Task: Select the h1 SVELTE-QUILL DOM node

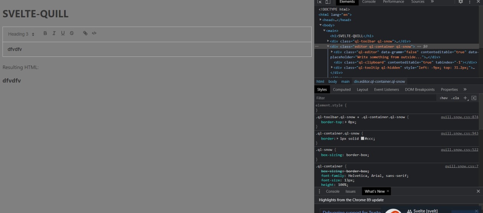Action: (x=352, y=36)
